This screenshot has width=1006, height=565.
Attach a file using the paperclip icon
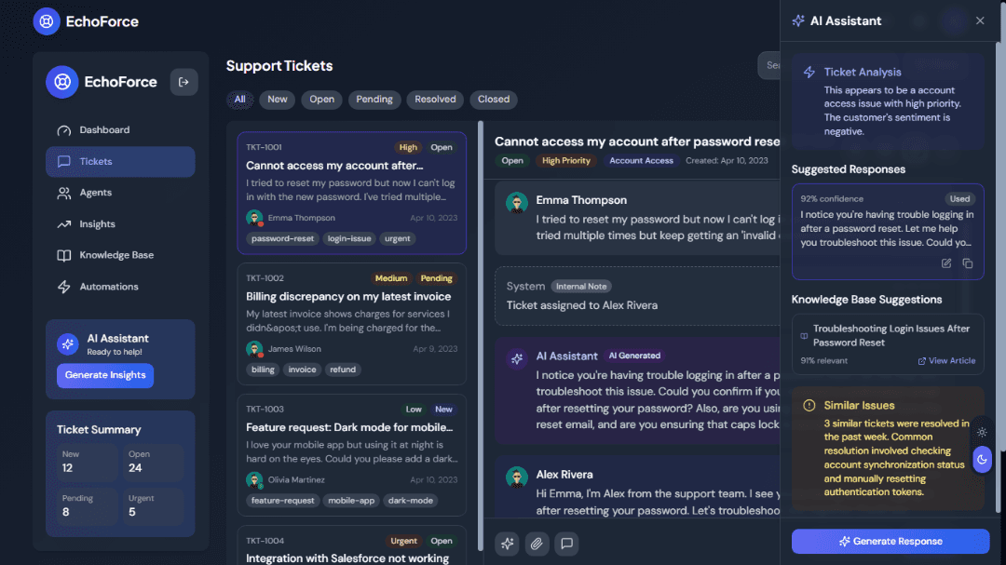click(x=537, y=544)
